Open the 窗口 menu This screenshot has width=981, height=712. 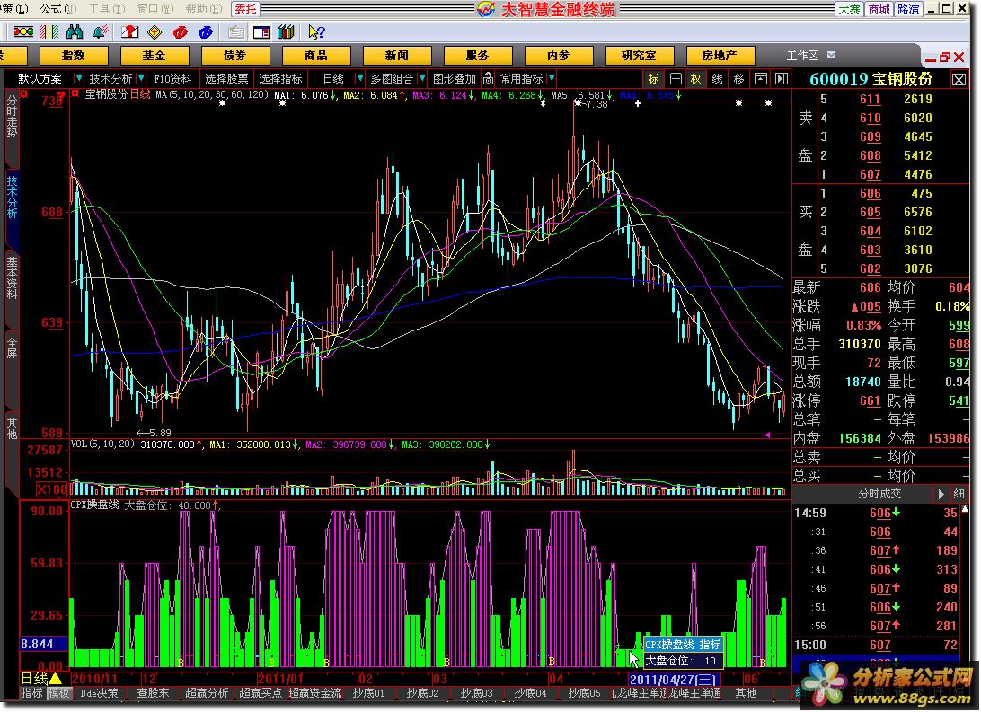click(x=155, y=9)
